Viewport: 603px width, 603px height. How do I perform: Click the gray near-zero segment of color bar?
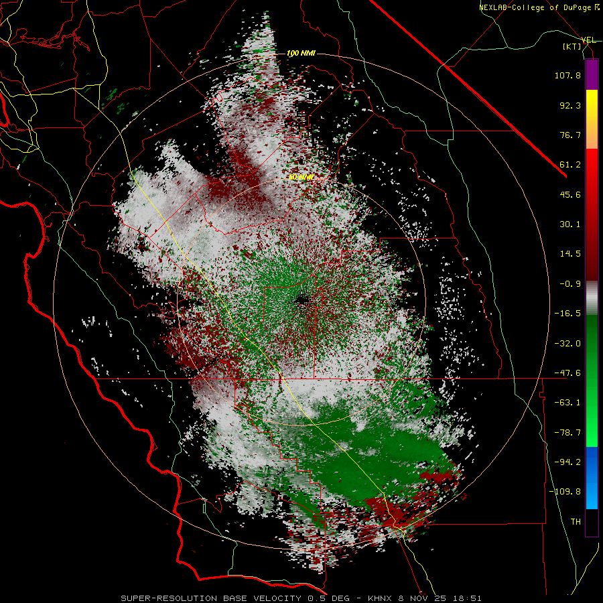point(592,298)
